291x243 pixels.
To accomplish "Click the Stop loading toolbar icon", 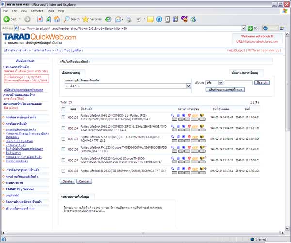I will pyautogui.click(x=40, y=19).
